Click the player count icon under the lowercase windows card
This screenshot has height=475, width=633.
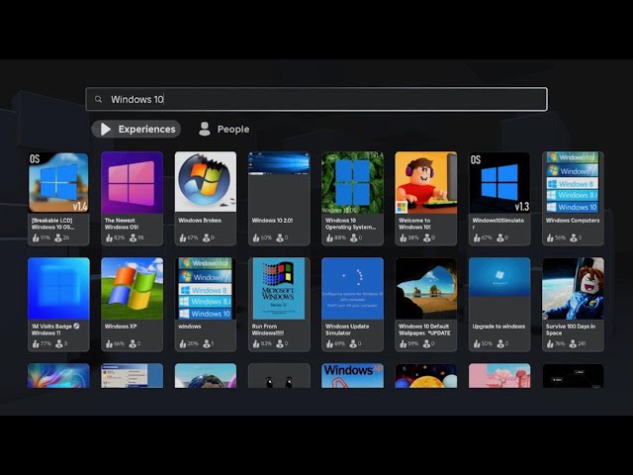click(x=207, y=343)
